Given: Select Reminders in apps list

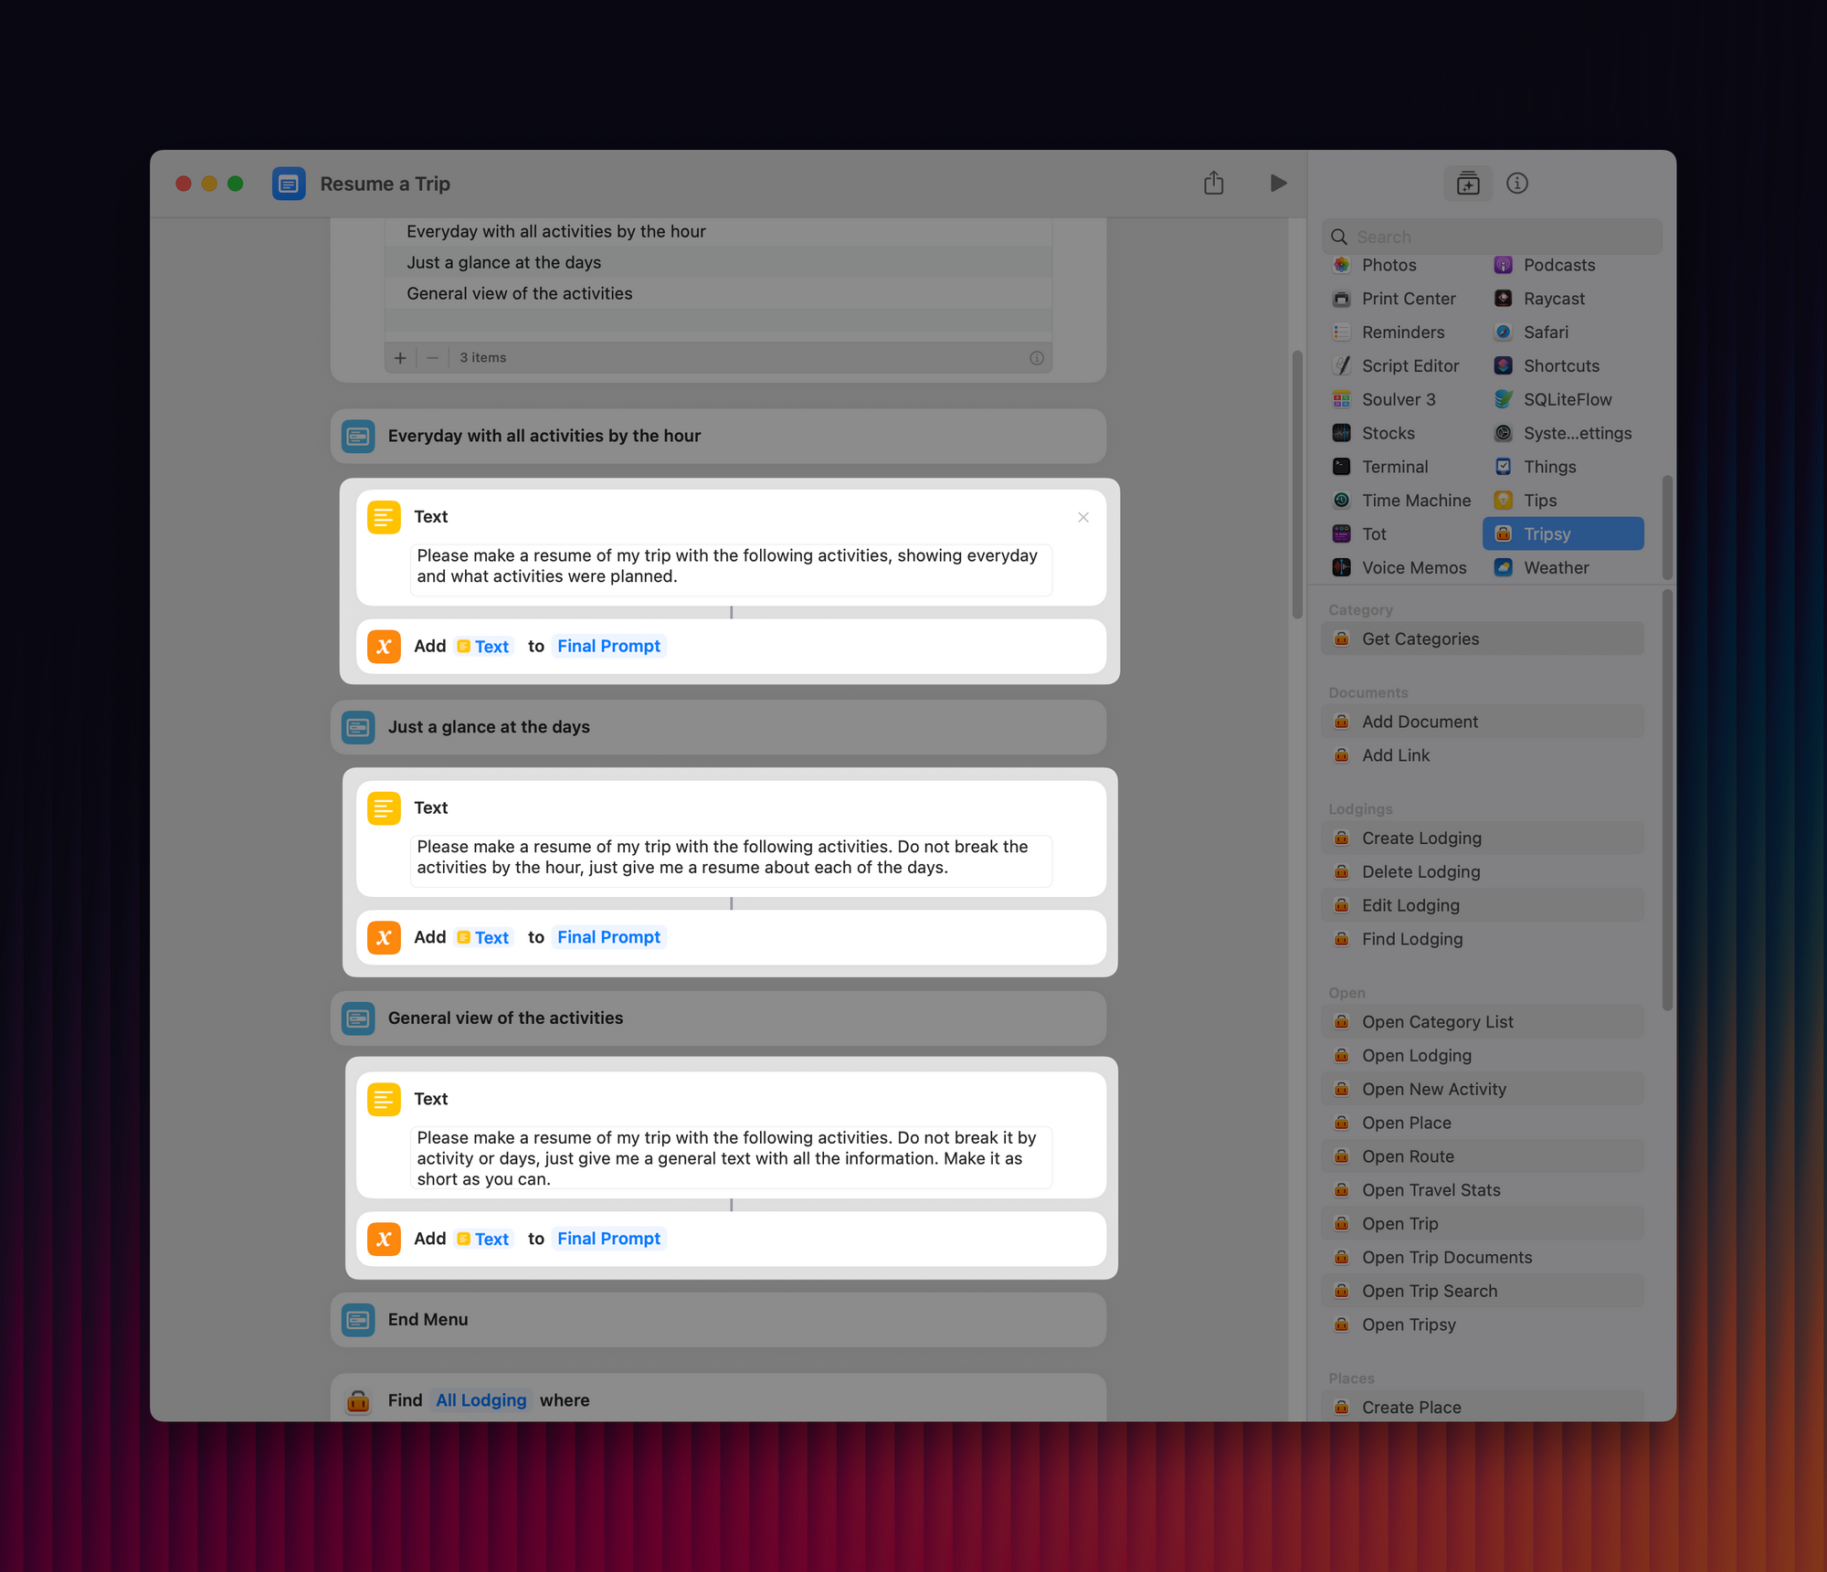Looking at the screenshot, I should tap(1402, 332).
